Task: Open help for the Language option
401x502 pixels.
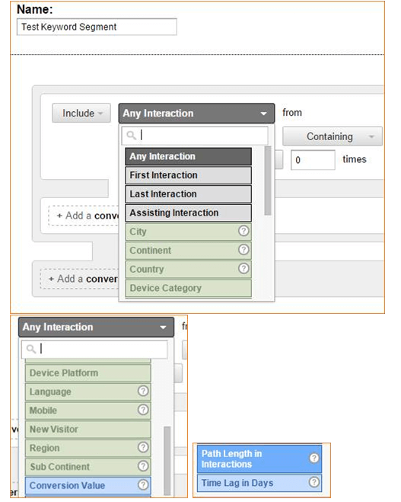Action: [143, 391]
